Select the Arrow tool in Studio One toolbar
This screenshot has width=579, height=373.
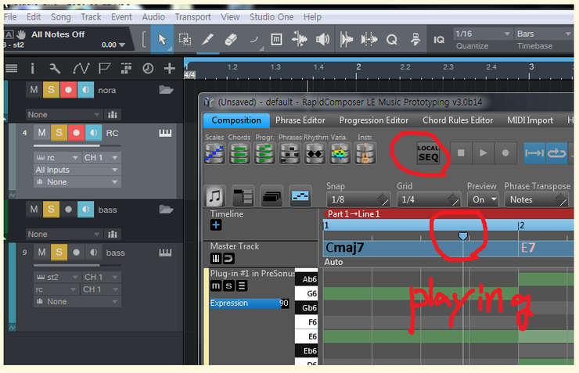coord(162,39)
